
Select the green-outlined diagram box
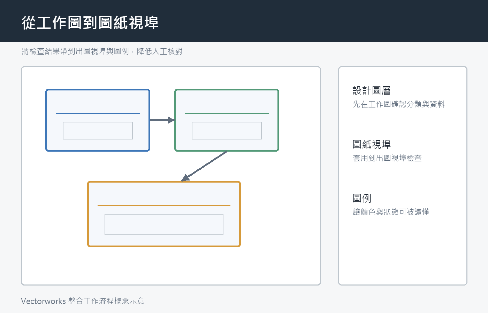[227, 120]
